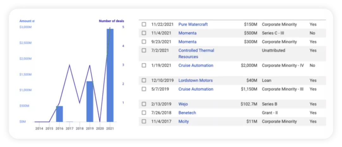Select the 9/23/2021 Momenta row checkbox
This screenshot has width=342, height=147.
[x=144, y=42]
